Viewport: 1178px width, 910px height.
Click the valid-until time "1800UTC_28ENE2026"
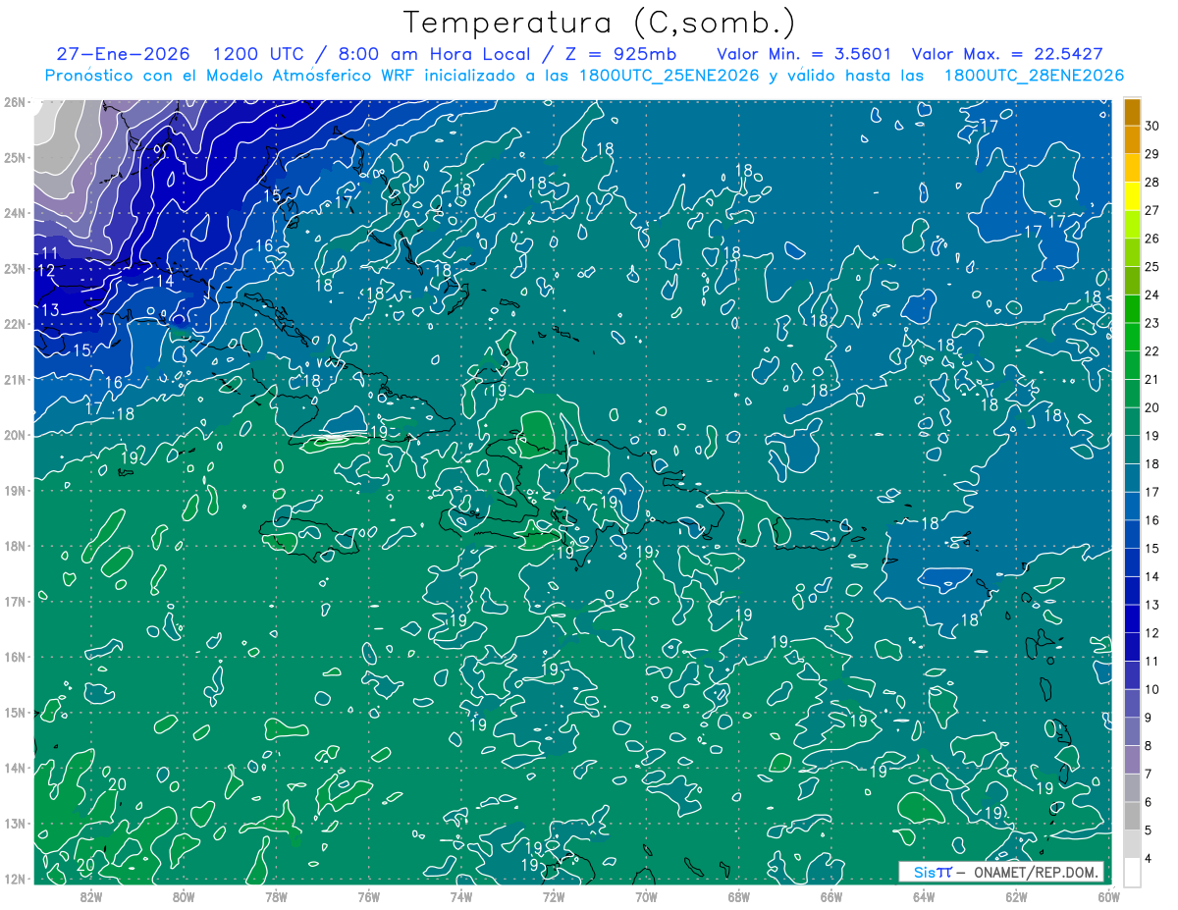[x=1034, y=76]
